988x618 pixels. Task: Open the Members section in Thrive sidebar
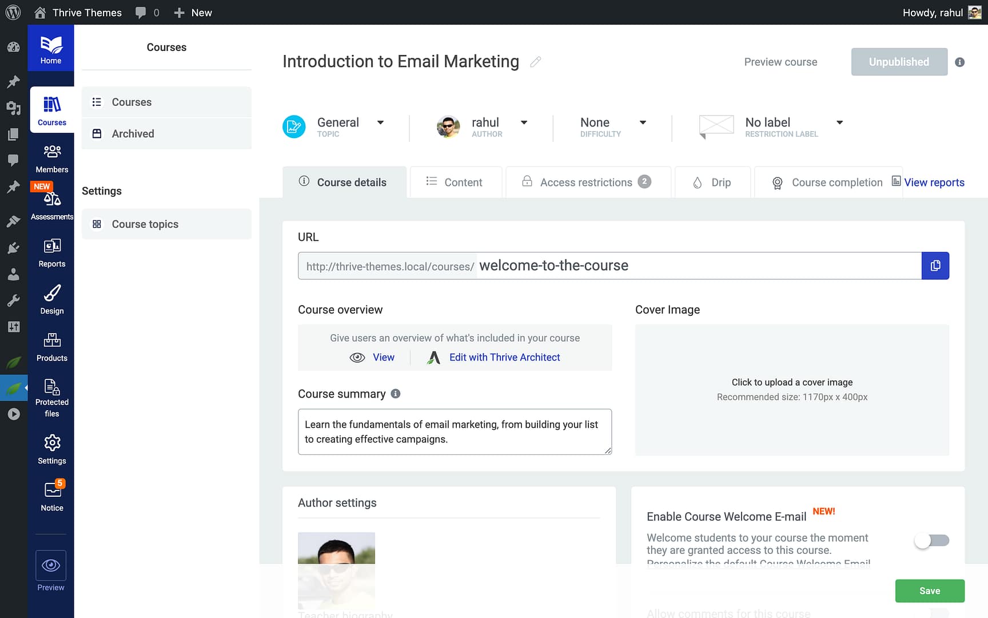click(x=51, y=157)
